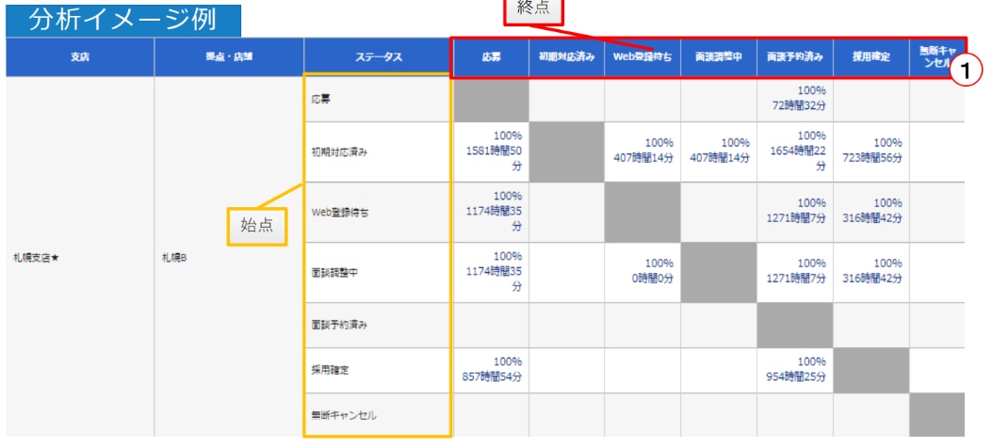Viewport: 992px width, 447px height.
Task: Select the 採用確定 column header
Action: coord(871,57)
